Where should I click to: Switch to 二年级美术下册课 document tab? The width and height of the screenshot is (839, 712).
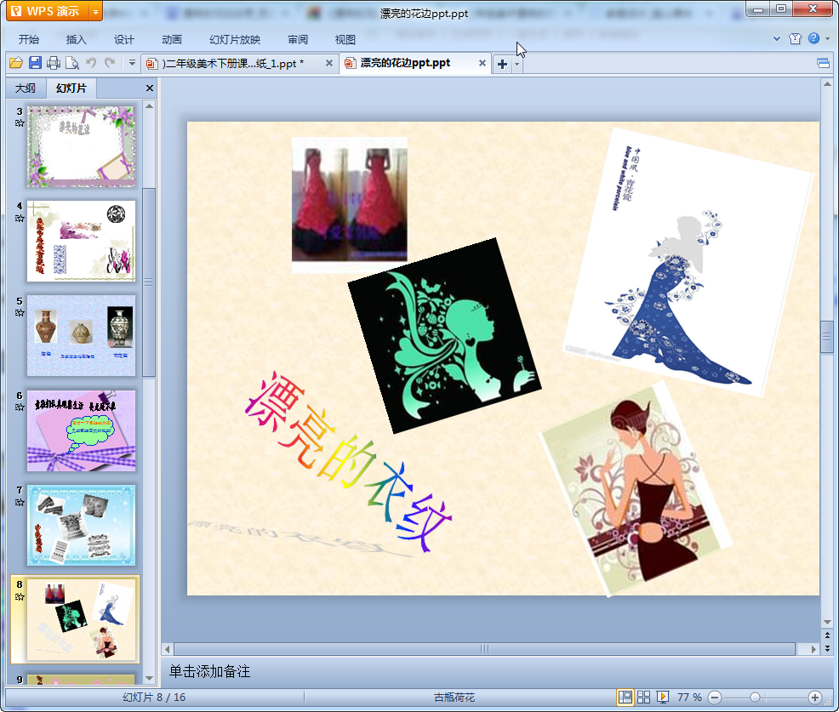click(233, 63)
